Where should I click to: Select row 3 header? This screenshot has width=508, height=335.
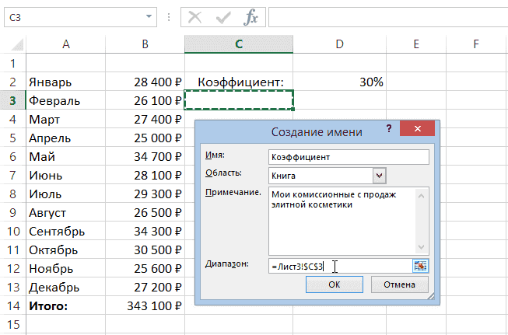[13, 101]
